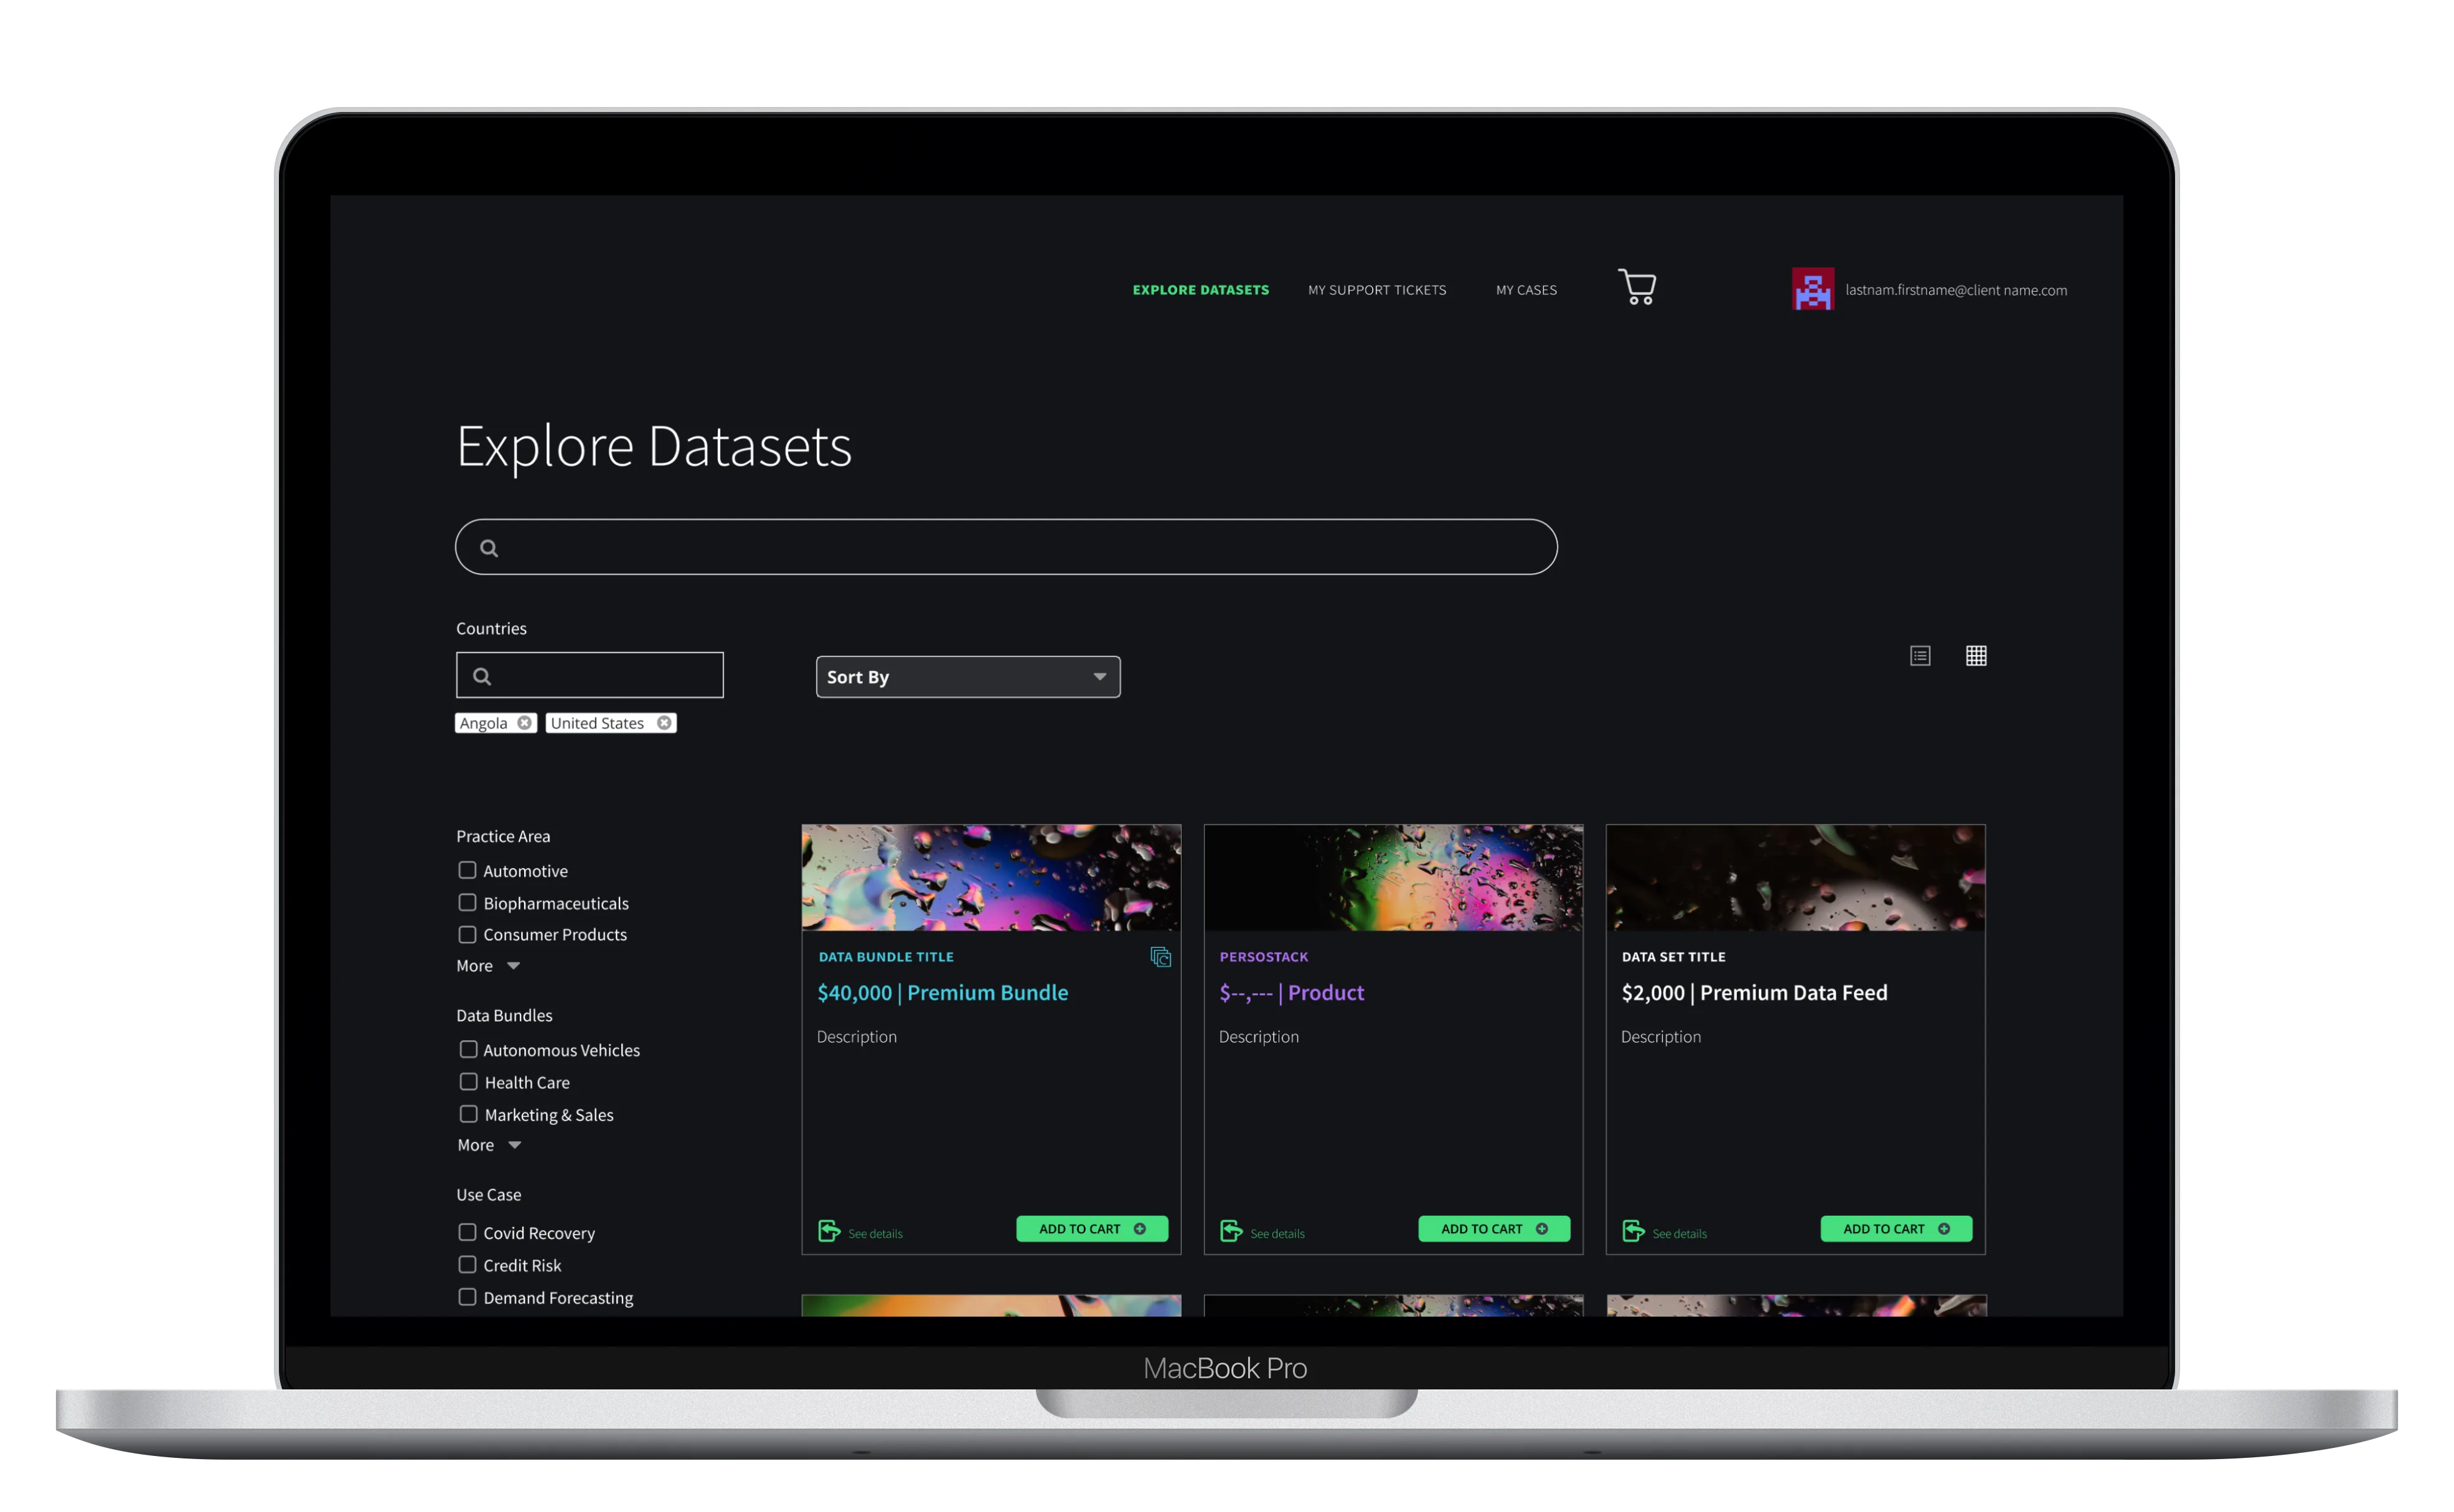Screen dimensions: 2454x1512
Task: Check the Automotive practice area filter
Action: point(467,870)
